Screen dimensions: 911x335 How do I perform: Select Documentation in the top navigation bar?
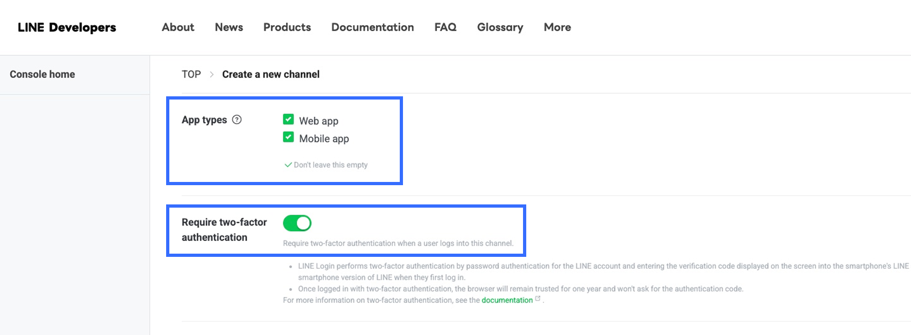(372, 27)
